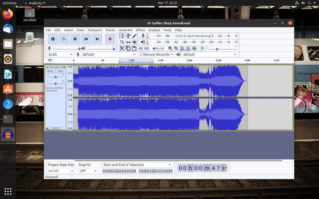Image resolution: width=319 pixels, height=199 pixels.
Task: Select the Selection (I-beam) tool
Action: pyautogui.click(x=122, y=36)
